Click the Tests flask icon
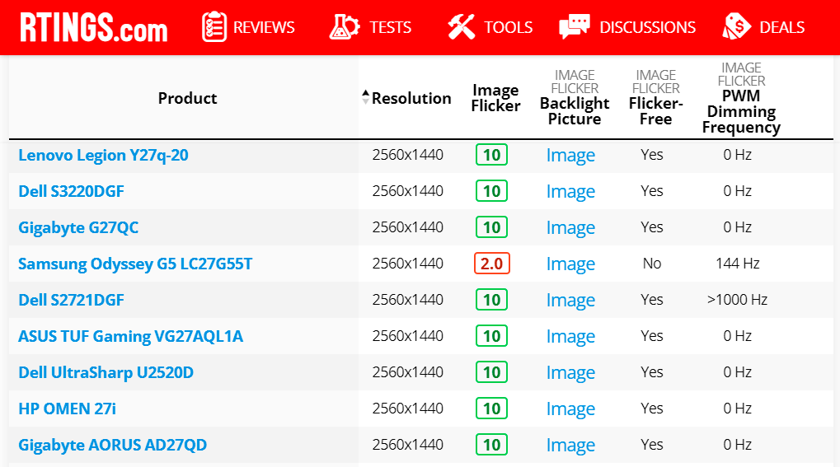 (344, 27)
